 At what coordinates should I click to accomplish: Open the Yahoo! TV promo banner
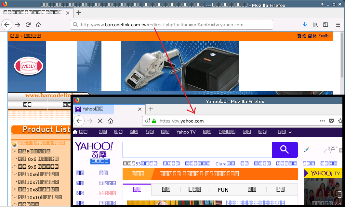coord(323,173)
